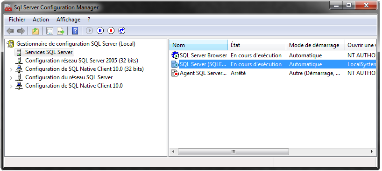Open the Affichage menu

69,20
